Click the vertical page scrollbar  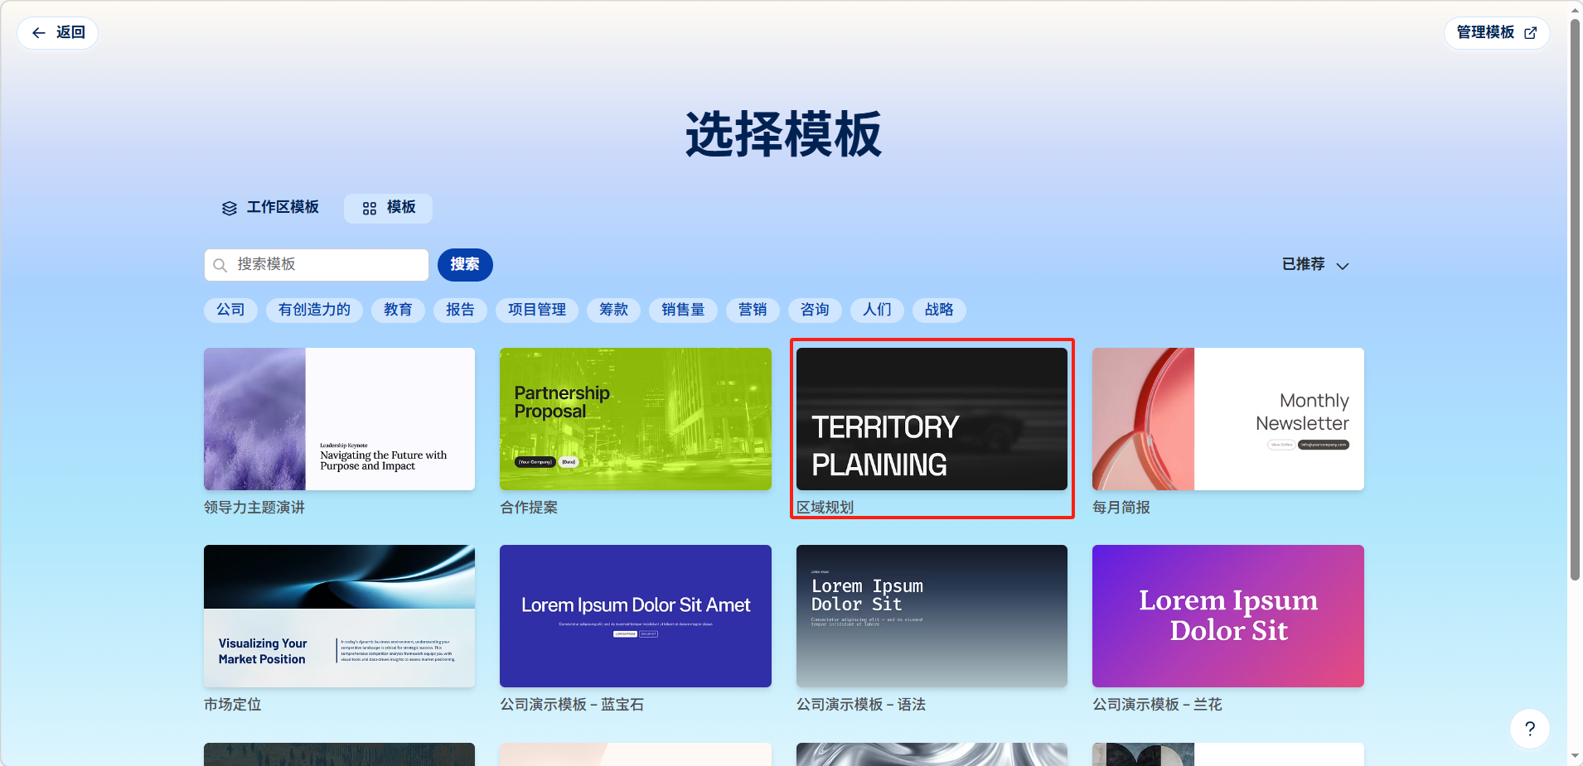[1575, 298]
